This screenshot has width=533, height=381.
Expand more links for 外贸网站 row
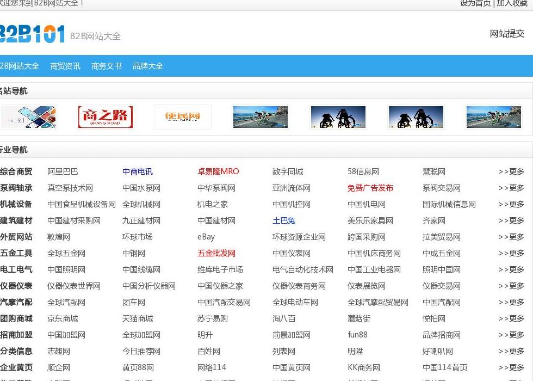(511, 237)
